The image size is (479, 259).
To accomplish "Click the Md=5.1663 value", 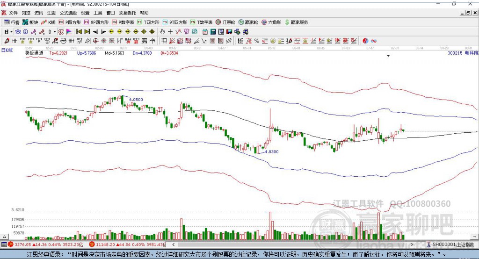I will [x=115, y=53].
